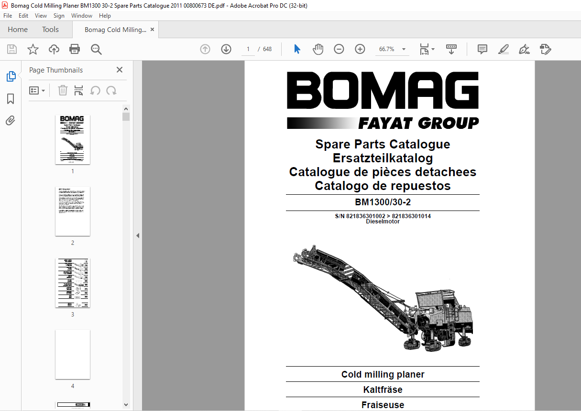581x411 pixels.
Task: Open the Window menu
Action: (x=82, y=16)
